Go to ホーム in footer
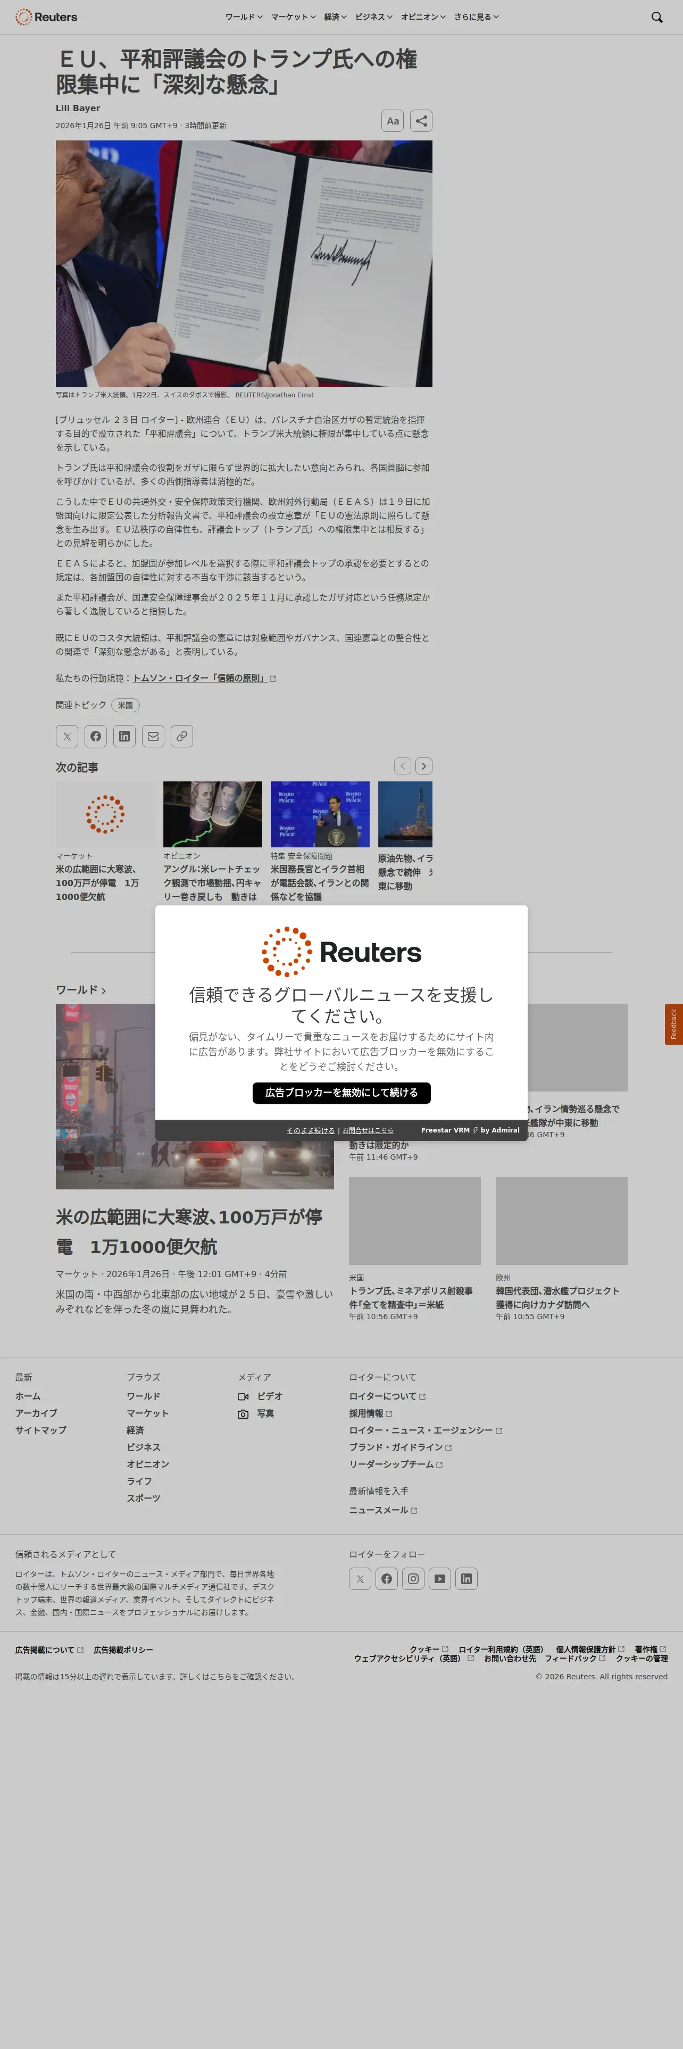The width and height of the screenshot is (683, 2049). [x=28, y=1397]
